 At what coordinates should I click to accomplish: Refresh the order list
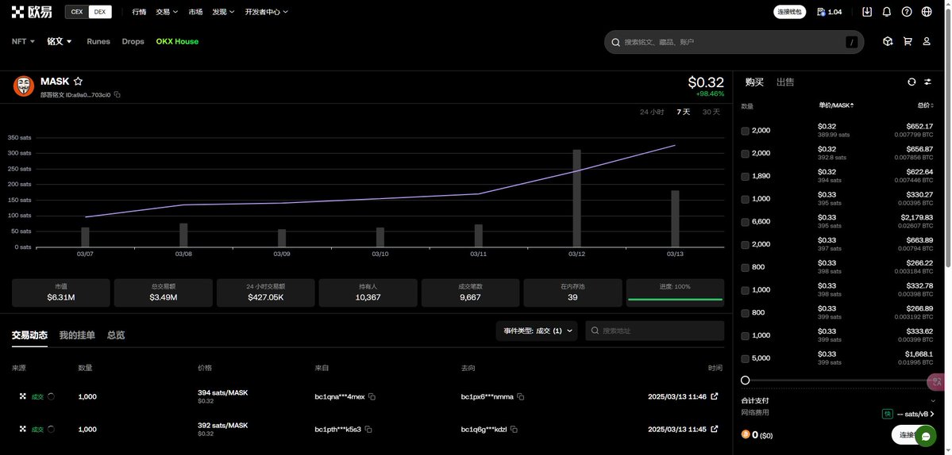click(x=912, y=82)
